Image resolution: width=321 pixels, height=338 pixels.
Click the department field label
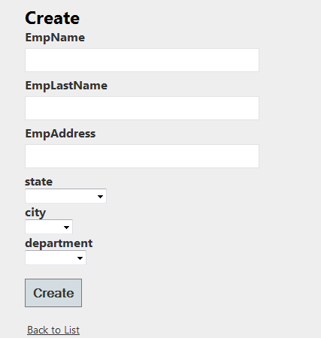tap(59, 243)
